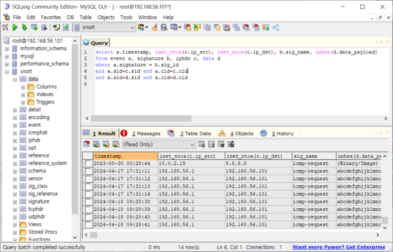
Task: Click the explain query eye icon
Action: pos(44,27)
